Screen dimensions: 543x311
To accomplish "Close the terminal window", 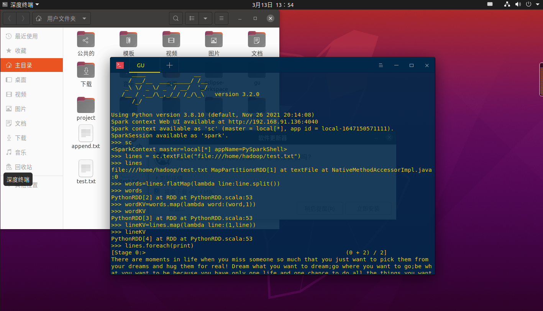I will tap(427, 65).
